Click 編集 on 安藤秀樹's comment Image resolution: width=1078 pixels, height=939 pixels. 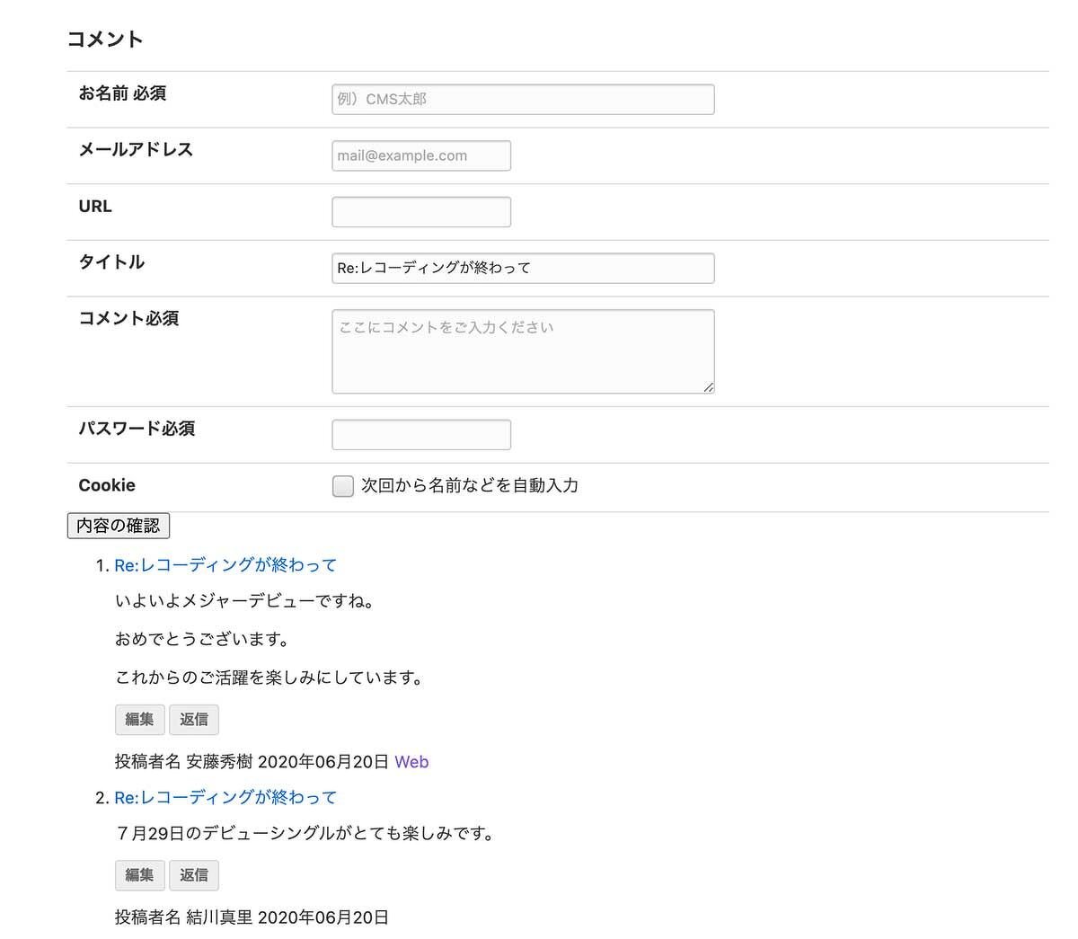tap(139, 720)
